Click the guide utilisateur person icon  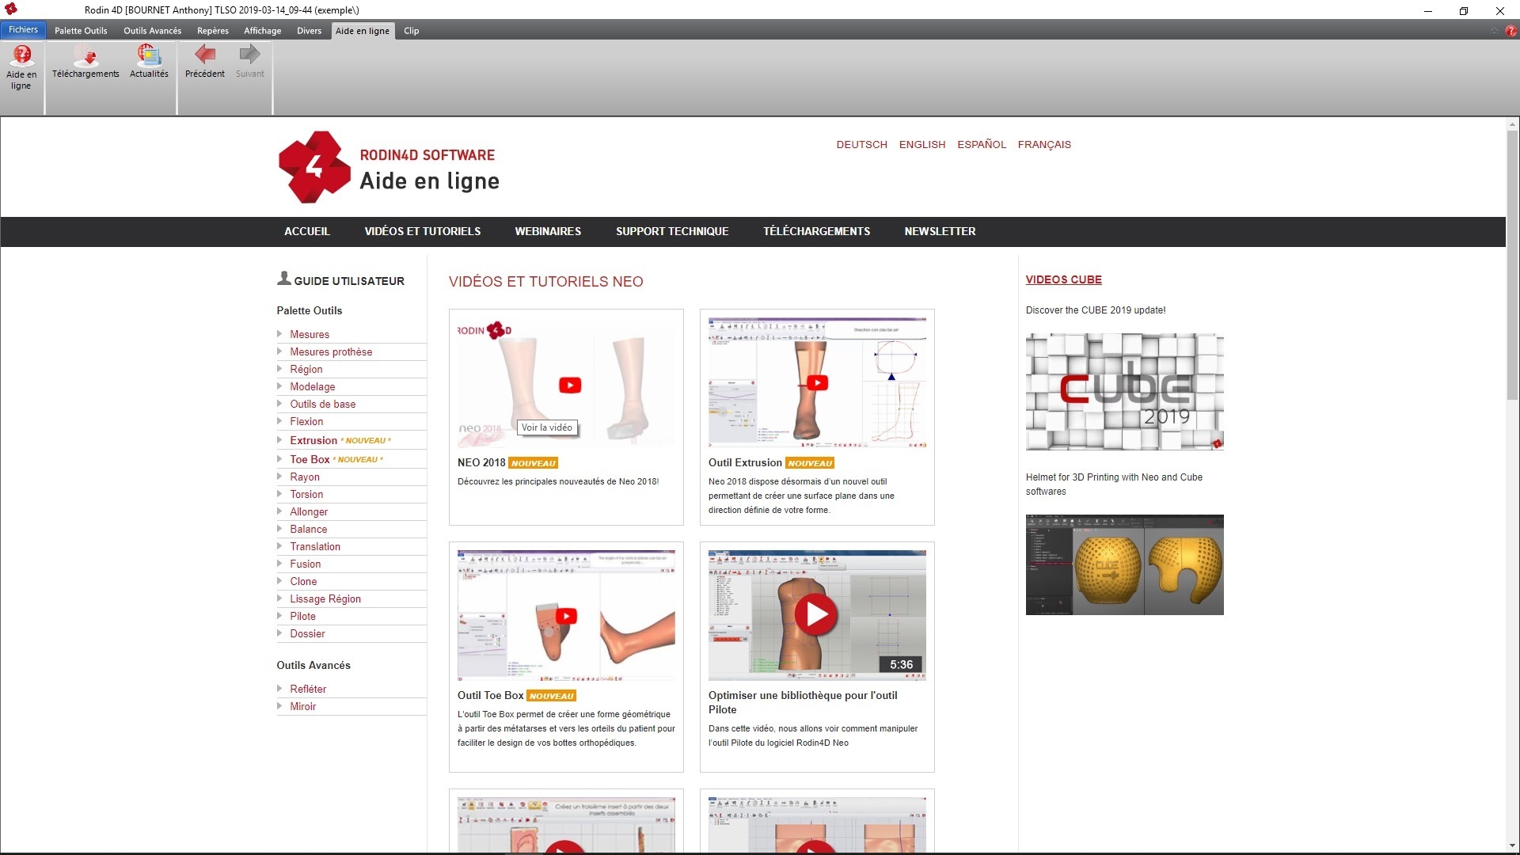[283, 278]
